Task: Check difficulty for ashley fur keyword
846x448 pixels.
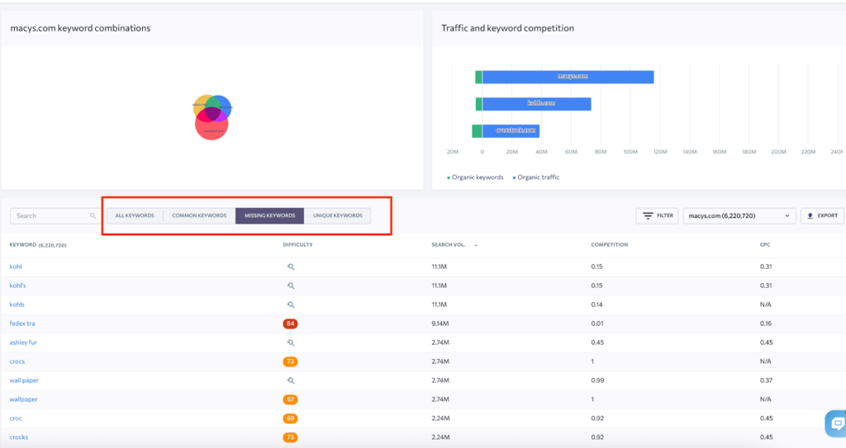Action: click(x=291, y=342)
